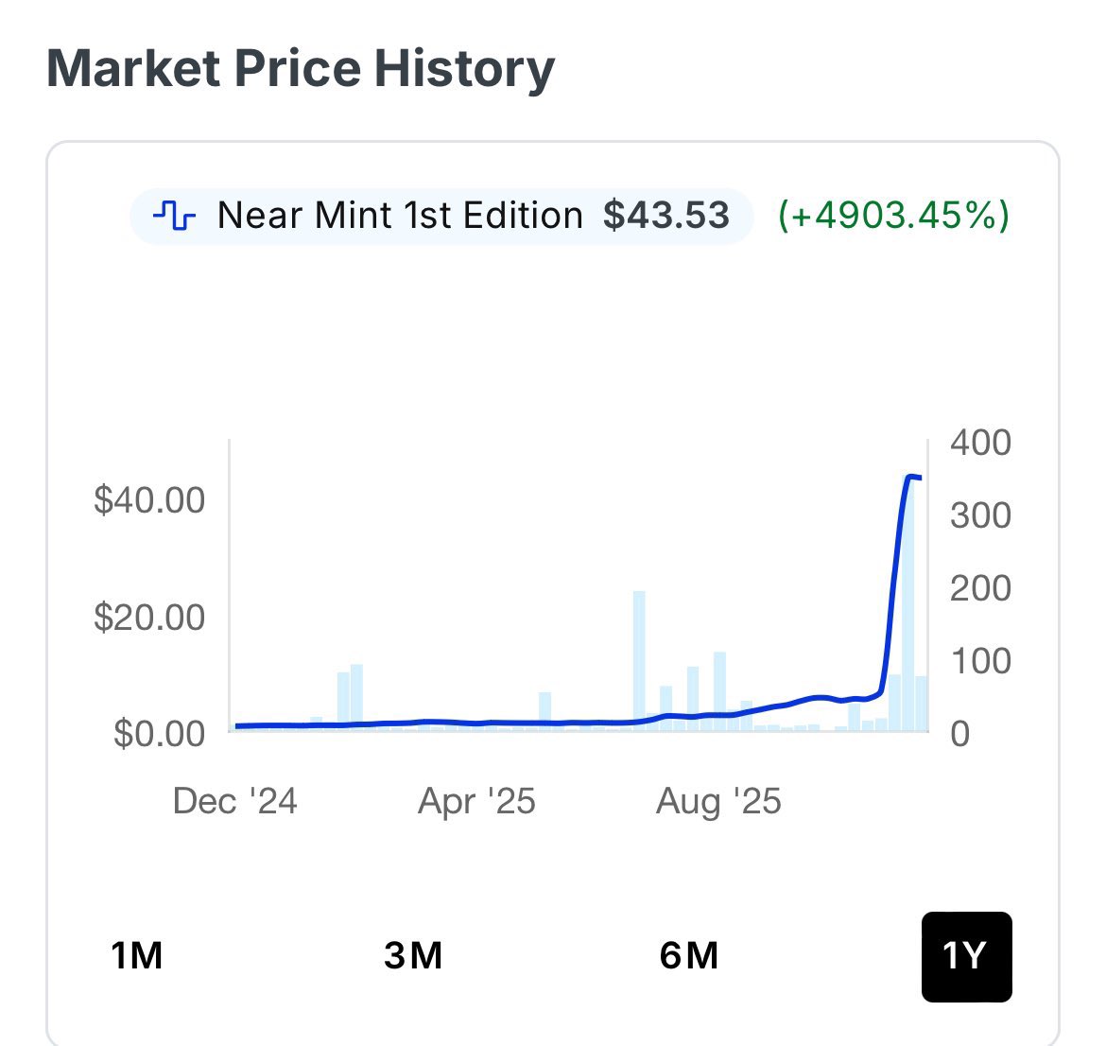Click the $40.00 price axis label
Viewport: 1106px width, 1046px height.
point(149,499)
